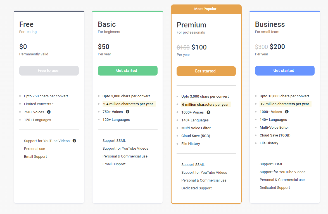Click green Get started button for Basic

click(x=127, y=70)
